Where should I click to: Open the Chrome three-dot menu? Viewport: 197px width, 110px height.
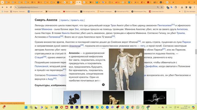coord(195,7)
